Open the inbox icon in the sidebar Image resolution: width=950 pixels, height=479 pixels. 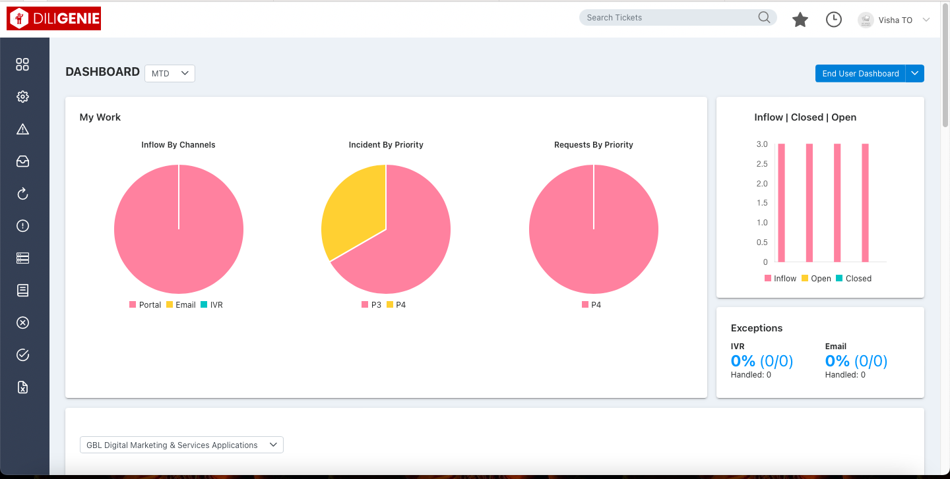22,161
